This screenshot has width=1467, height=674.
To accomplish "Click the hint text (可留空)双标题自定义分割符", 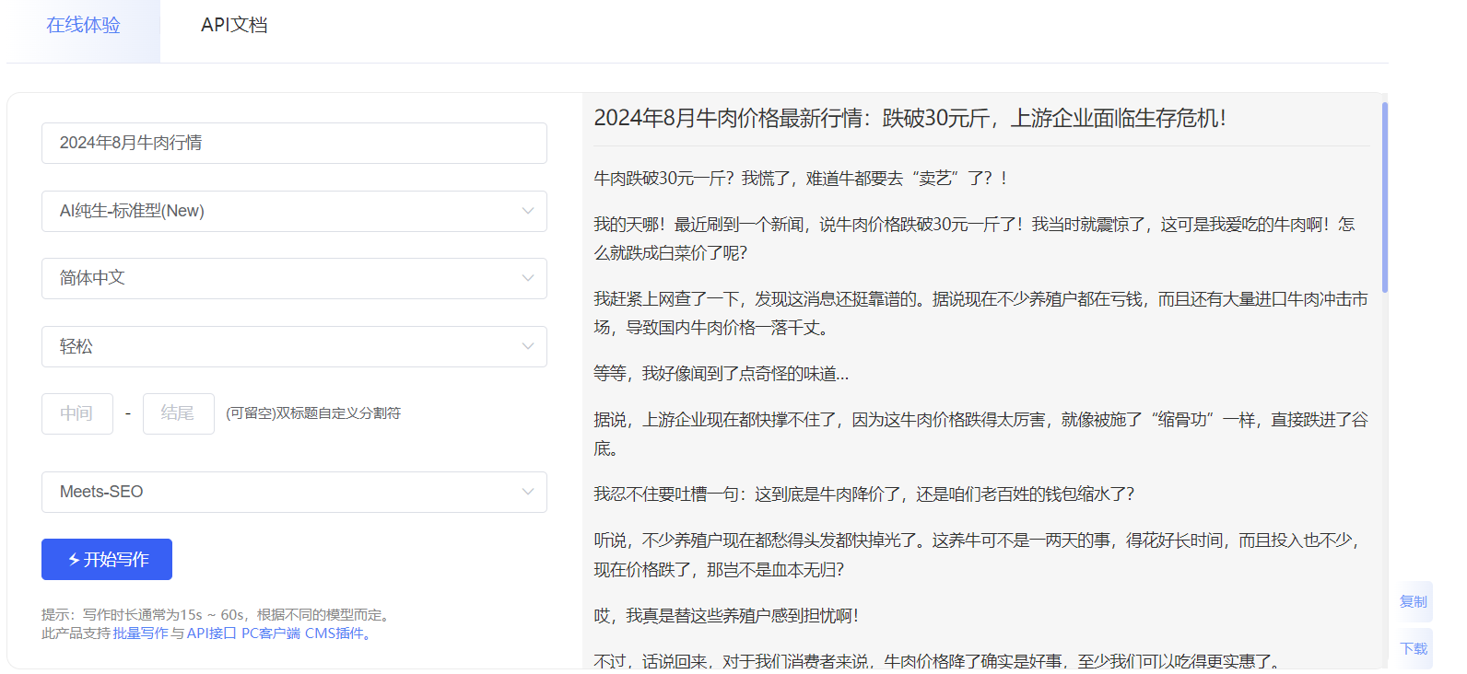I will (313, 413).
